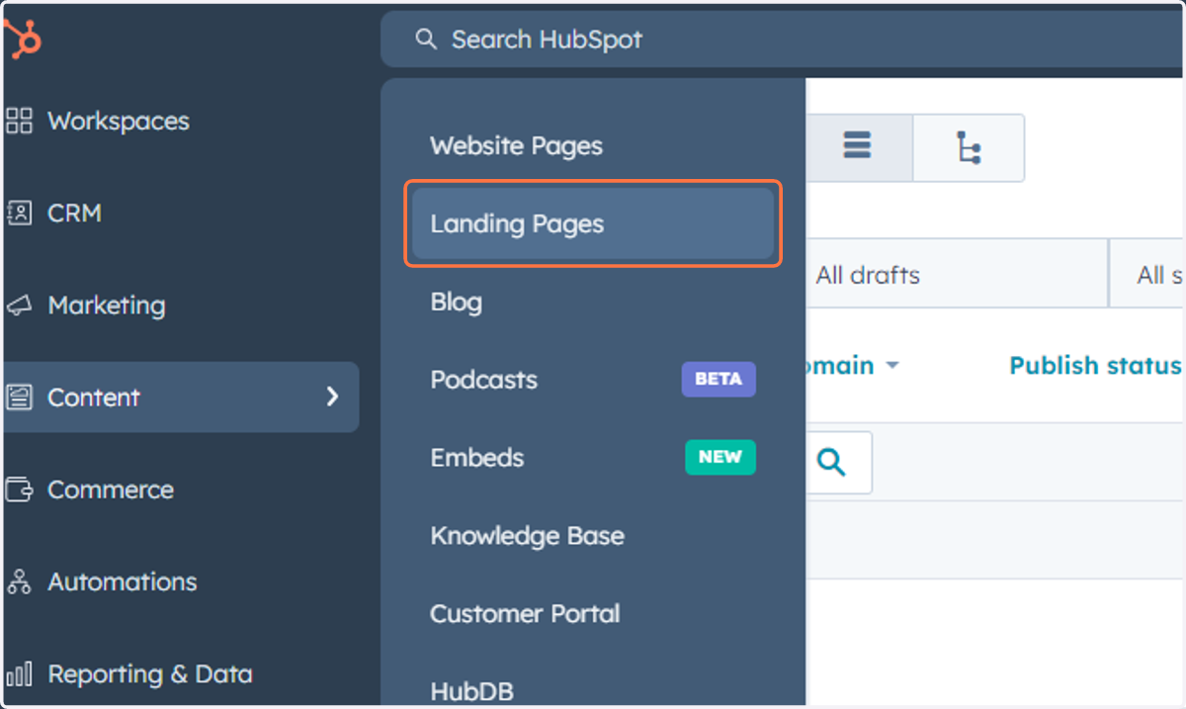Select Landing Pages in the submenu
The height and width of the screenshot is (709, 1186).
coord(593,223)
